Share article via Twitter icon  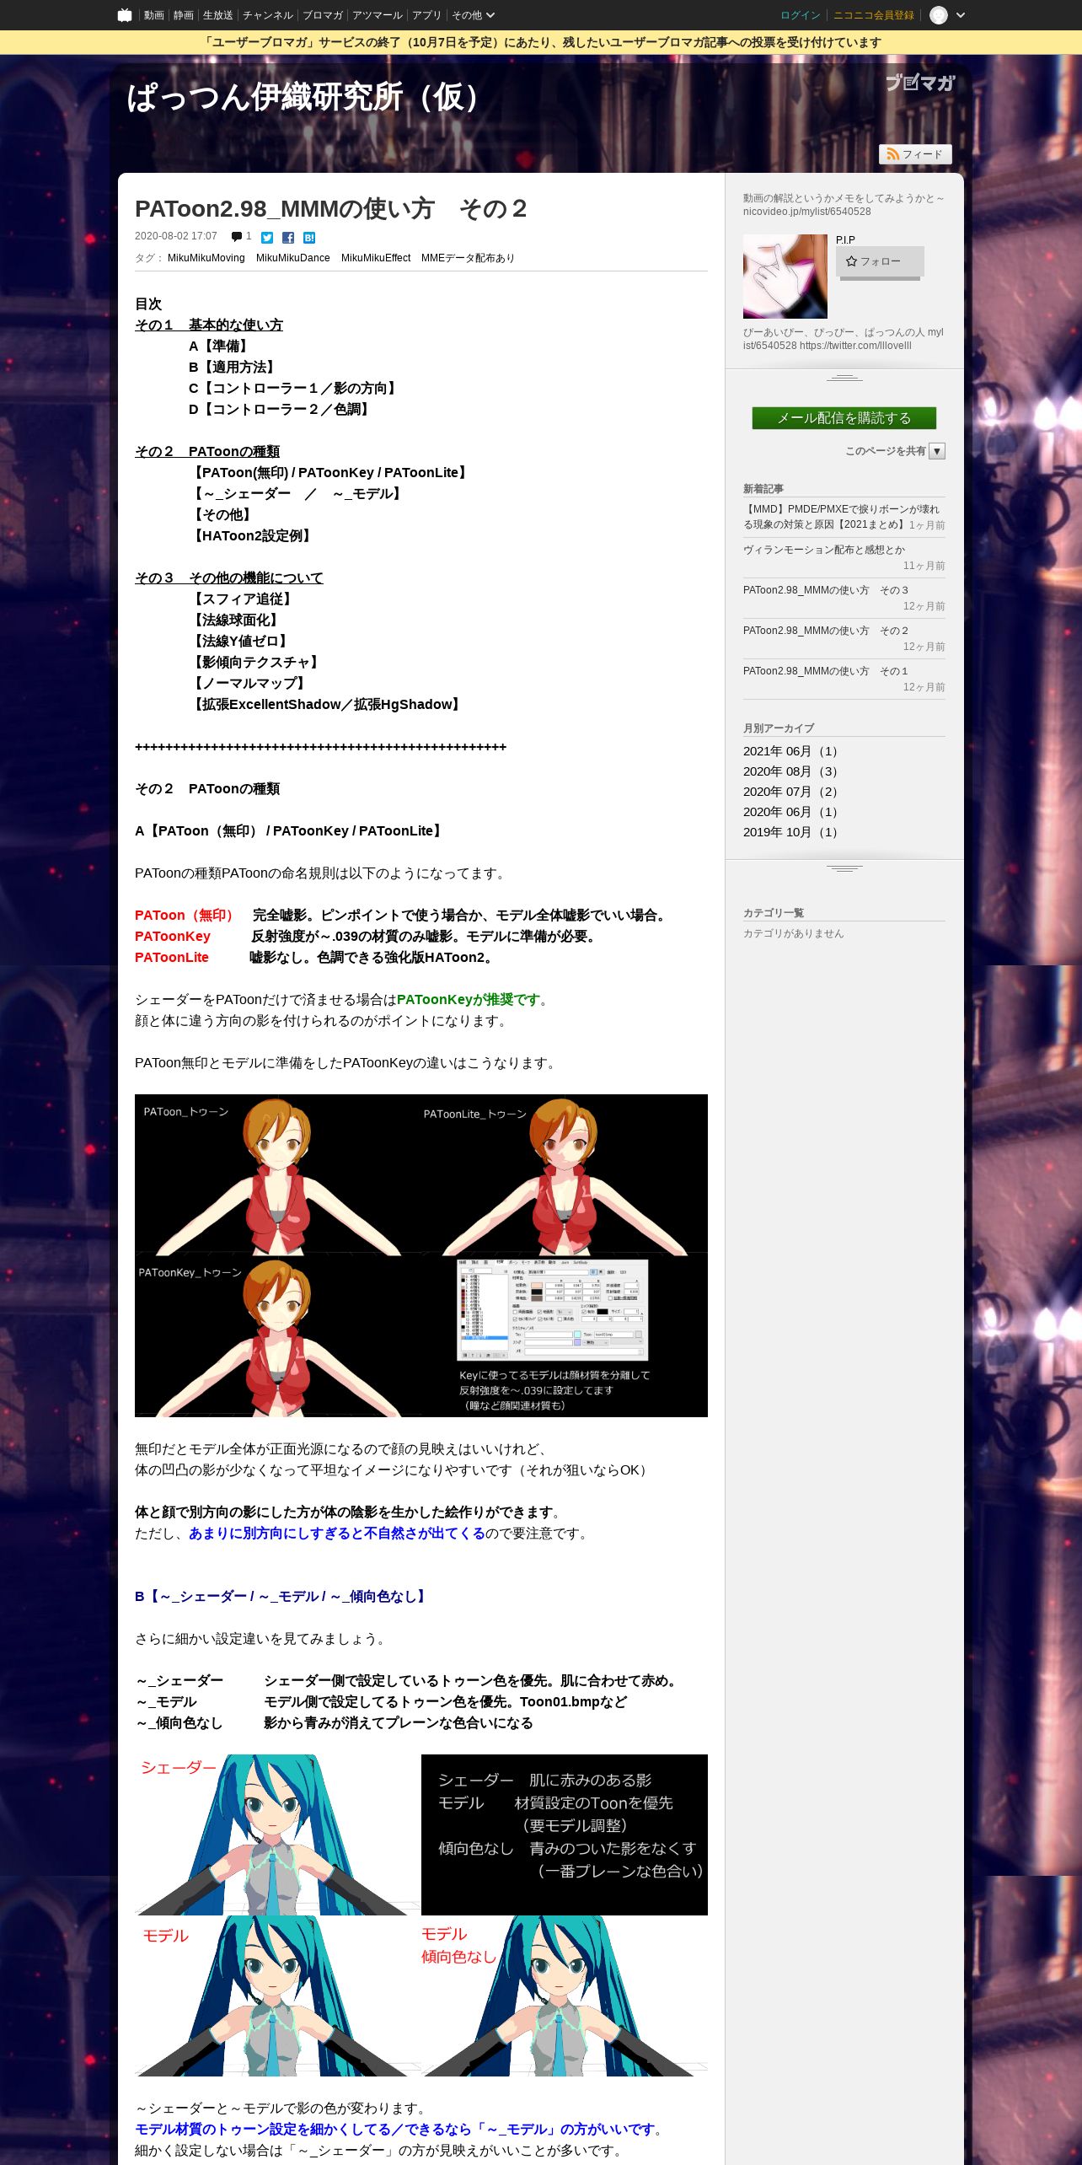point(267,238)
